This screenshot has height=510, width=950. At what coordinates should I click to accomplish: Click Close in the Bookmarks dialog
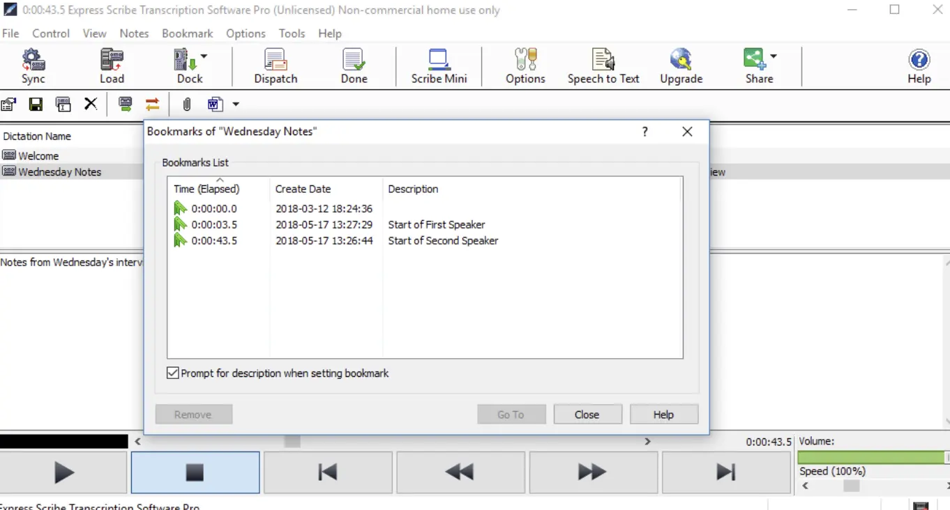click(587, 415)
